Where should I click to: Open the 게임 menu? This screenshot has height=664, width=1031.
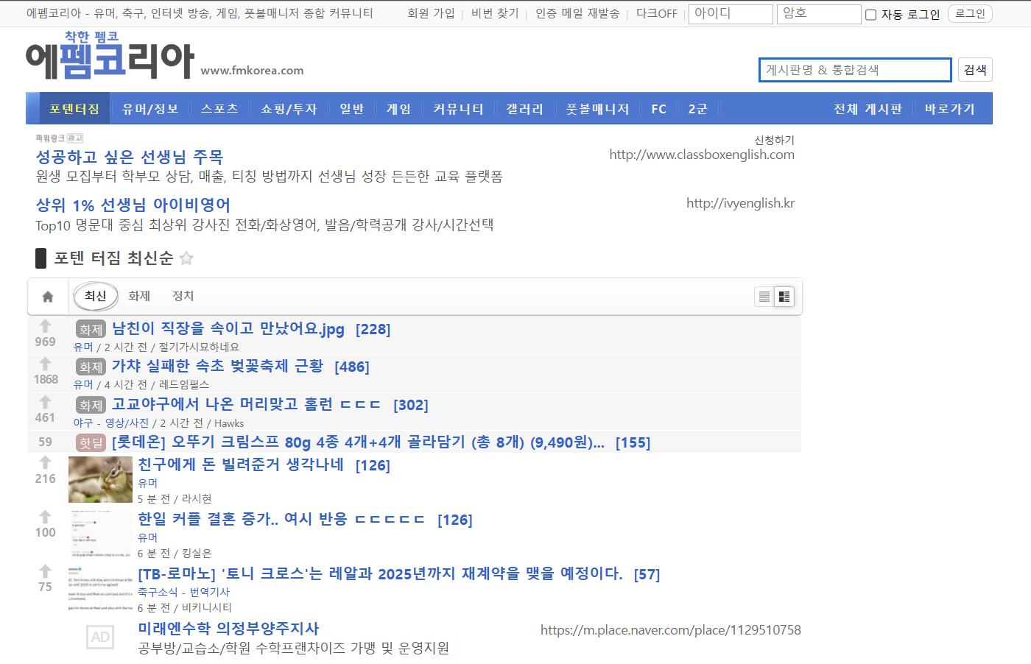tap(398, 109)
